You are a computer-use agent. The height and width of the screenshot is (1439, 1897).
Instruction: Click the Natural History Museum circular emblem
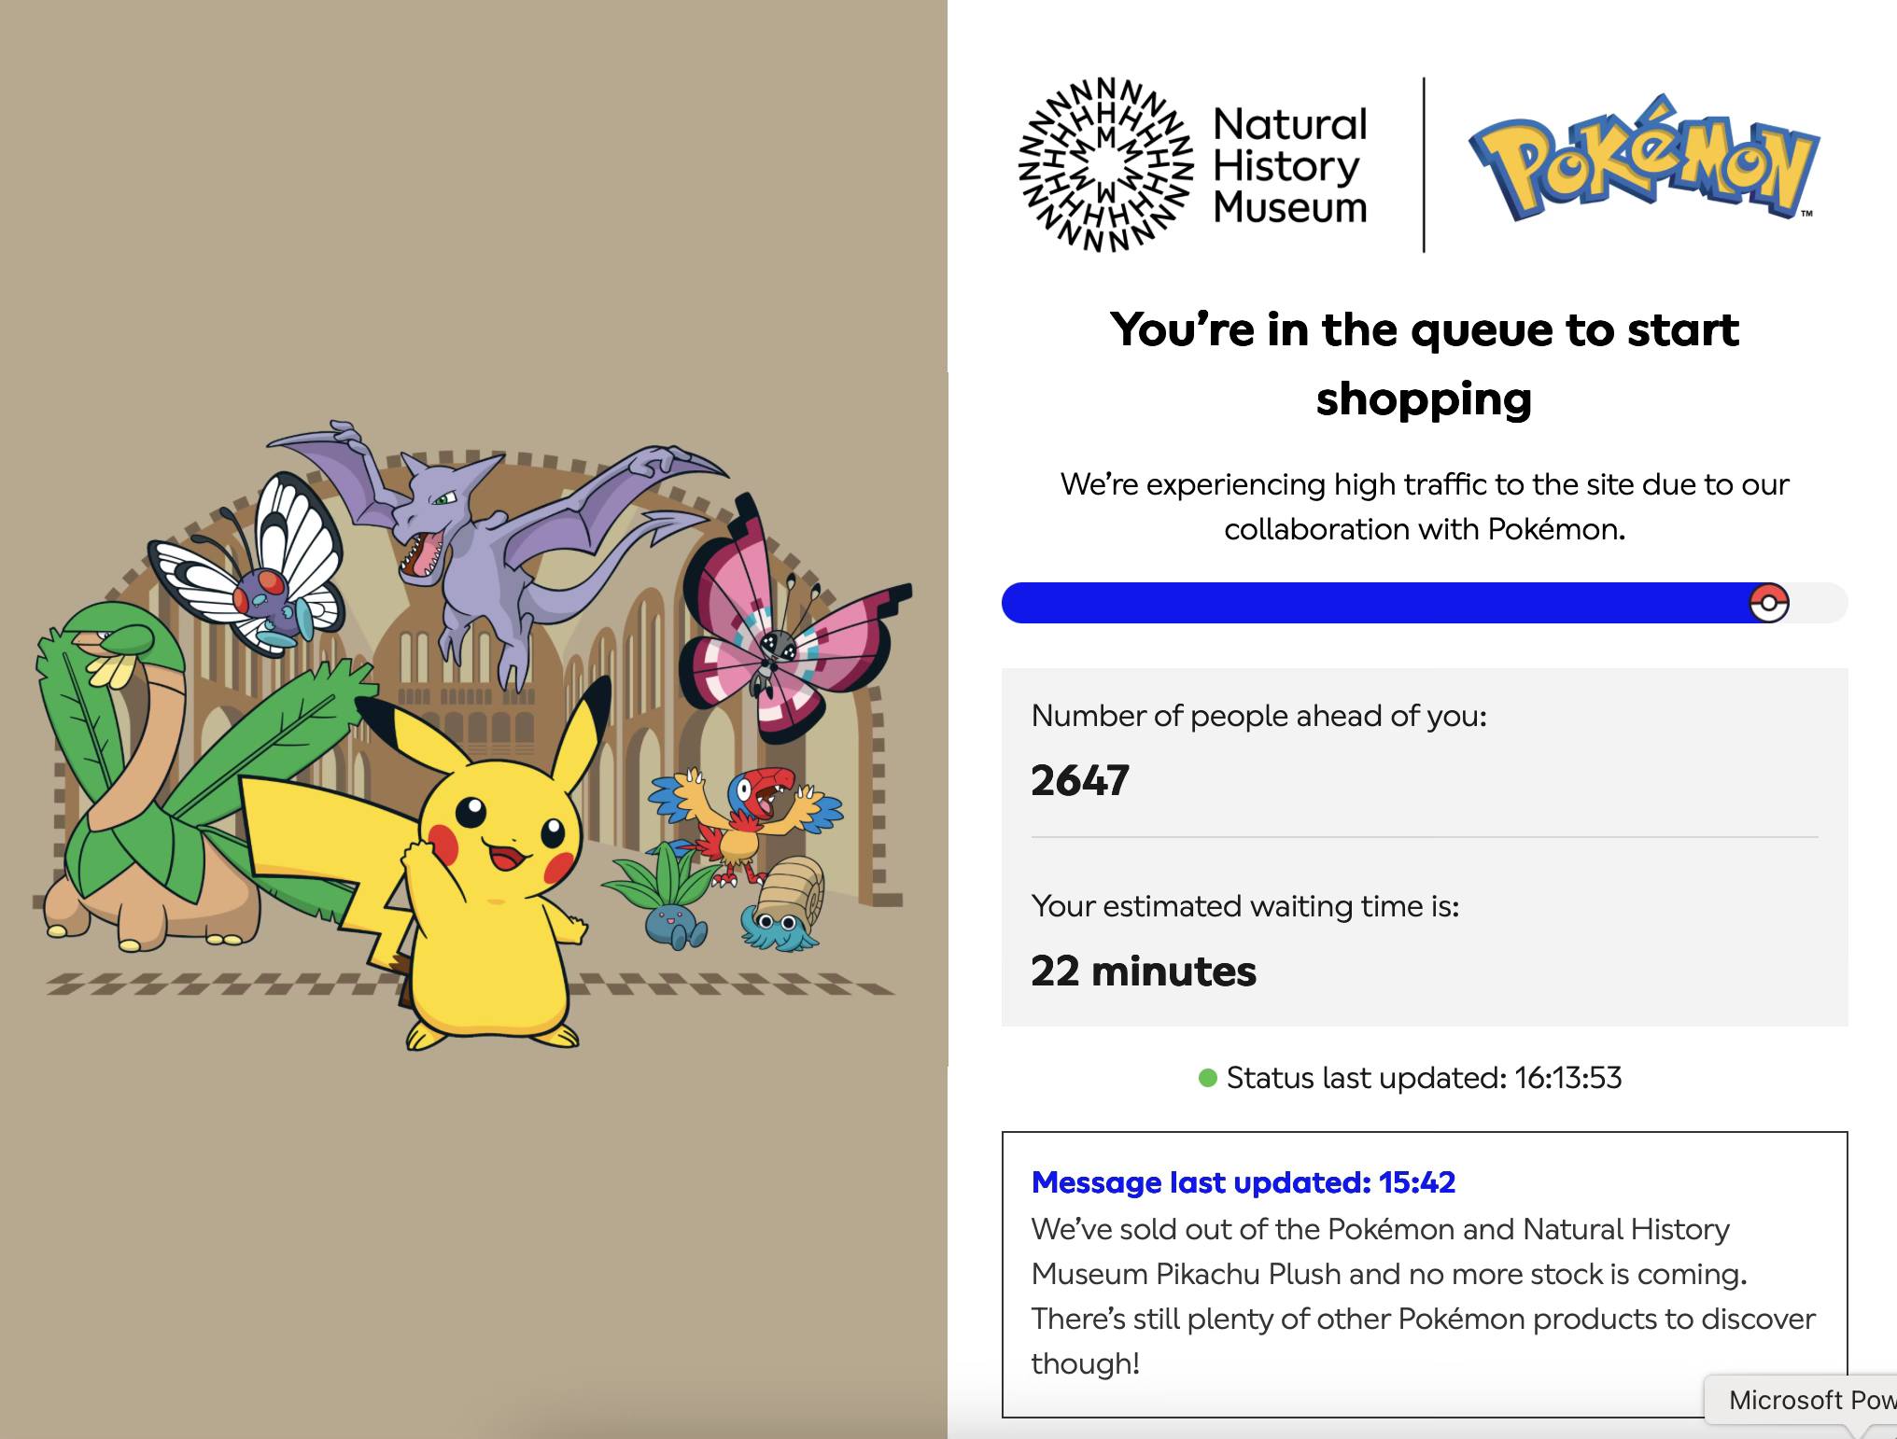1105,165
